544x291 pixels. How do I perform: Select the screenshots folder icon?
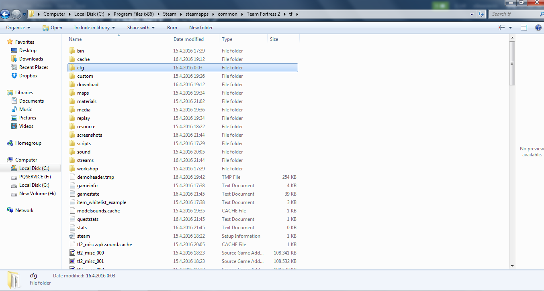(x=72, y=135)
